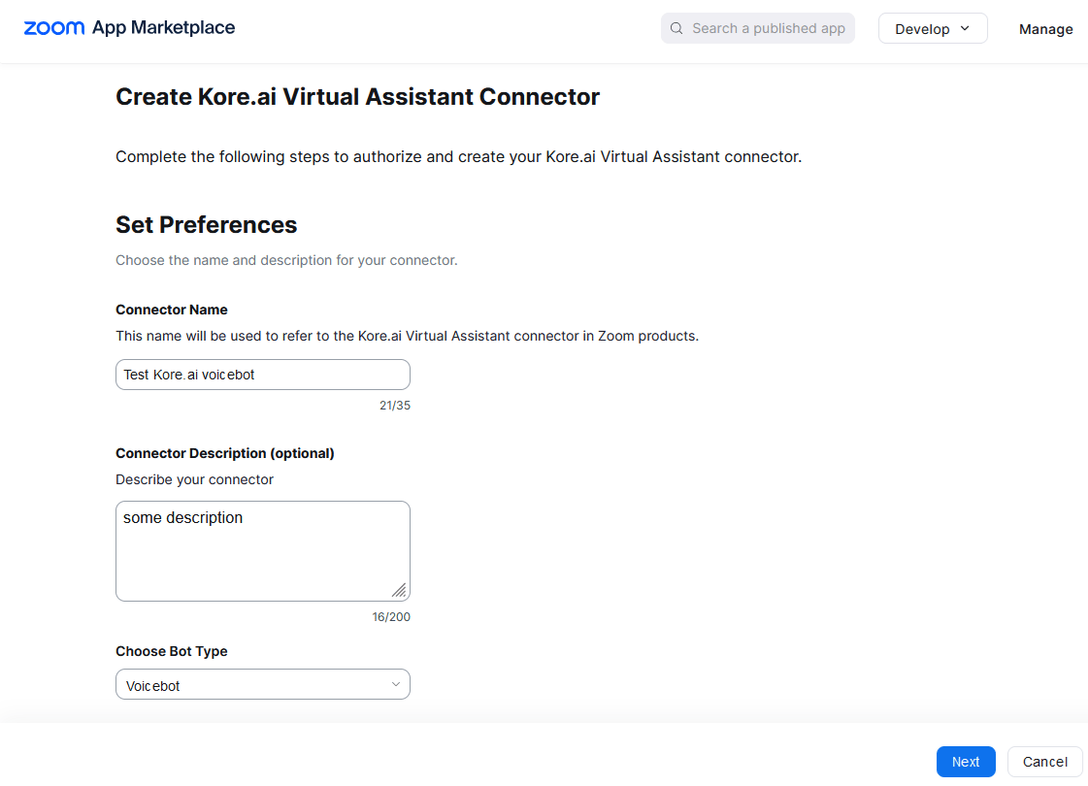Click the Develop dropdown chevron icon
1088x786 pixels.
click(965, 28)
